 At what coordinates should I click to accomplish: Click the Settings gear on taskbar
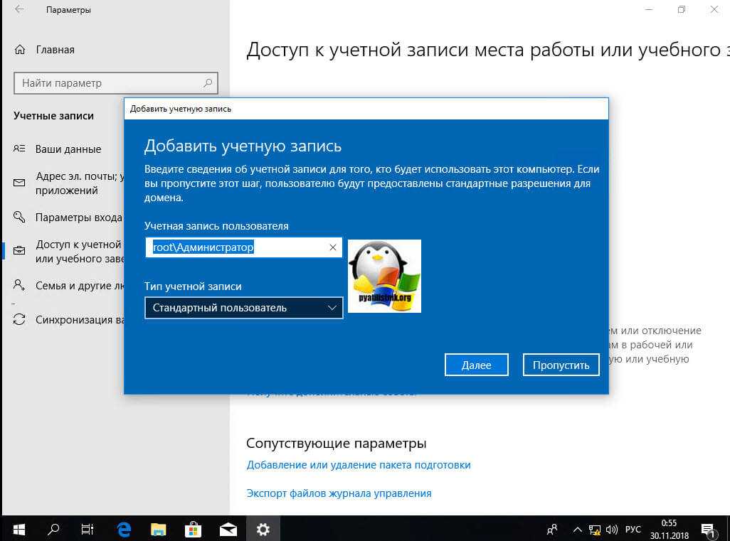pyautogui.click(x=263, y=529)
